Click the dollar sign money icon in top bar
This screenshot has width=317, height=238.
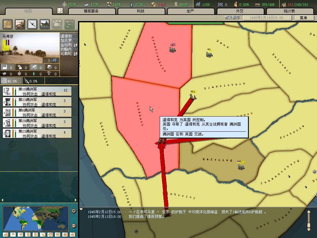(176, 4)
